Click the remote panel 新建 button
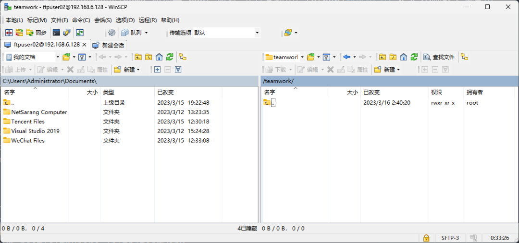The image size is (519, 243). [387, 70]
